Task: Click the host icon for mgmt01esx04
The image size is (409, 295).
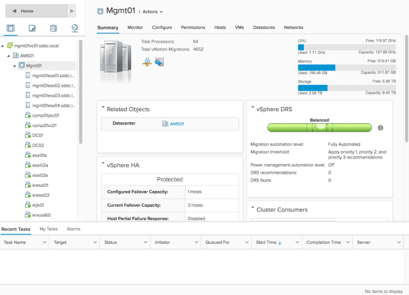Action: (28, 105)
